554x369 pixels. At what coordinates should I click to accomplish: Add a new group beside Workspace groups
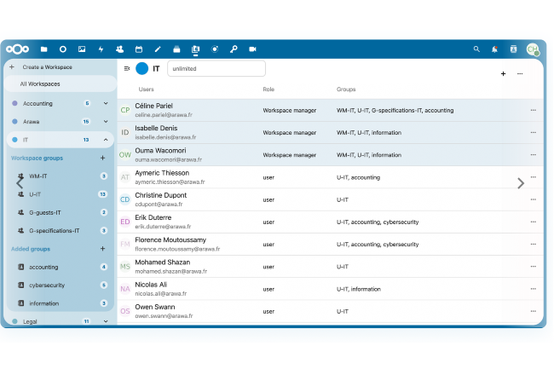(x=103, y=159)
